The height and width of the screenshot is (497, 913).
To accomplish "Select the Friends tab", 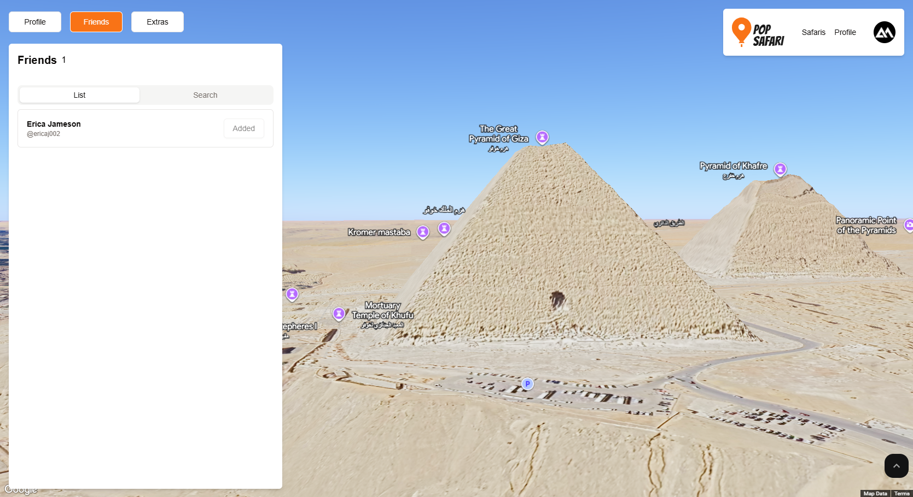I will pos(96,22).
